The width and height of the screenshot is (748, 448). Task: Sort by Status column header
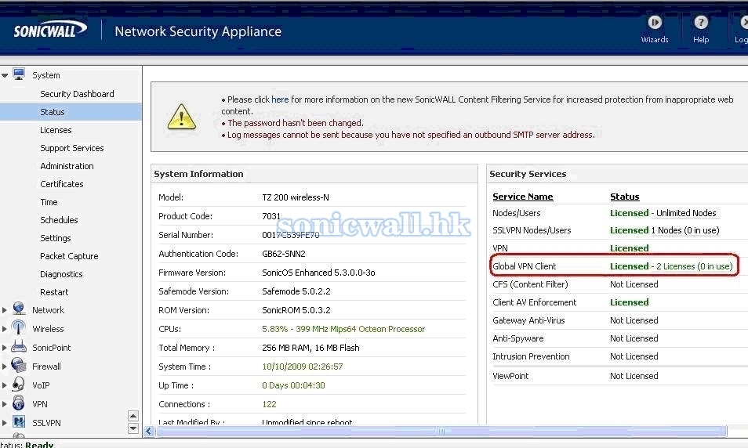point(624,197)
